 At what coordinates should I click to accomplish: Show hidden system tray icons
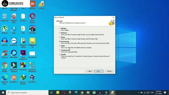(x=139, y=93)
